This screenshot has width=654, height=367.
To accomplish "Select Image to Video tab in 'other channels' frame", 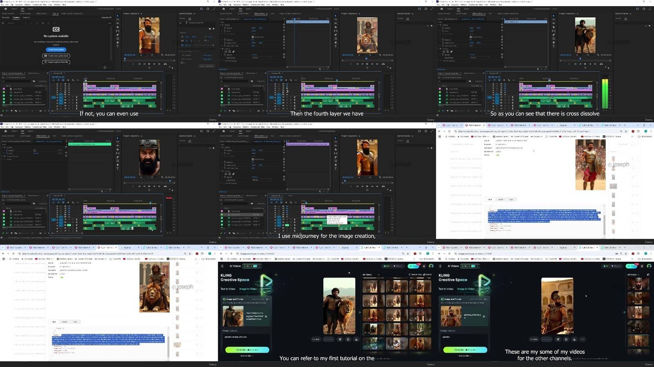I will point(466,289).
